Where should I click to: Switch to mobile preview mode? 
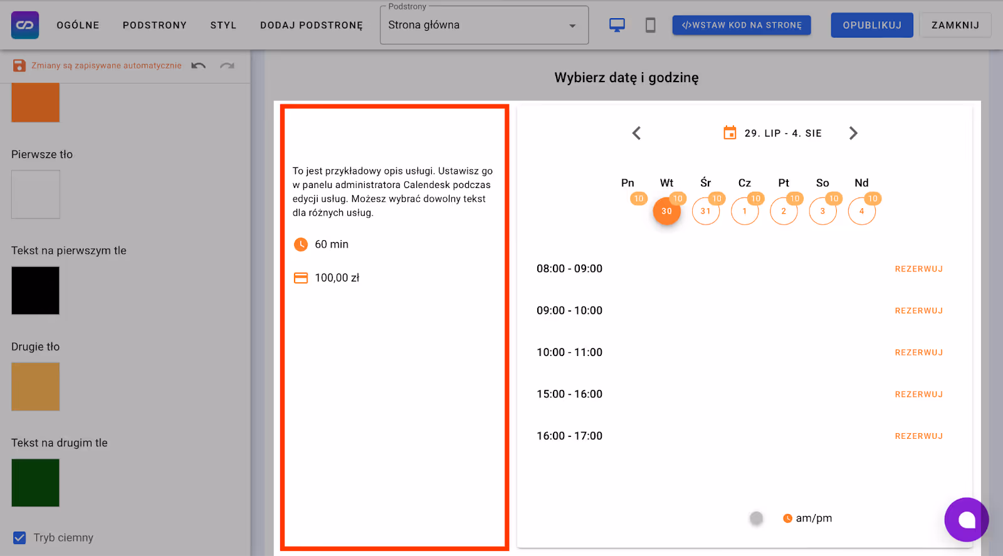tap(650, 25)
